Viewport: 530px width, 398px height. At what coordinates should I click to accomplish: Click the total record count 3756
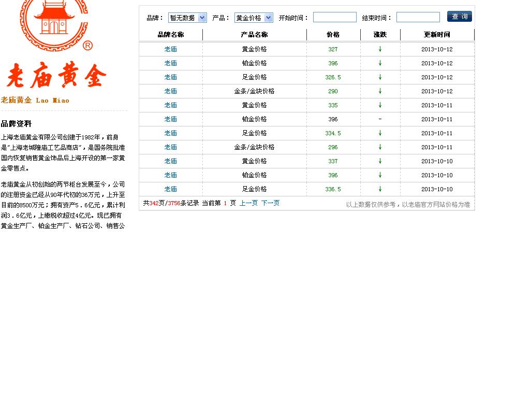click(174, 203)
